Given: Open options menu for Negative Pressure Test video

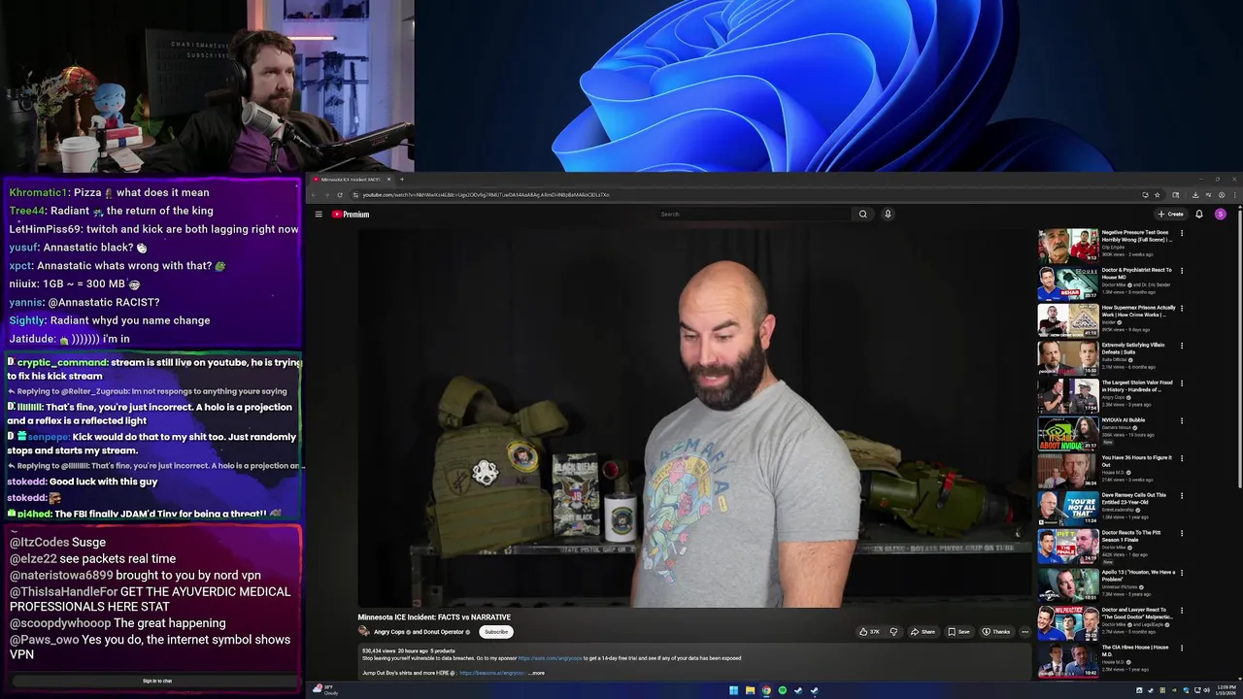Looking at the screenshot, I should click(1182, 233).
